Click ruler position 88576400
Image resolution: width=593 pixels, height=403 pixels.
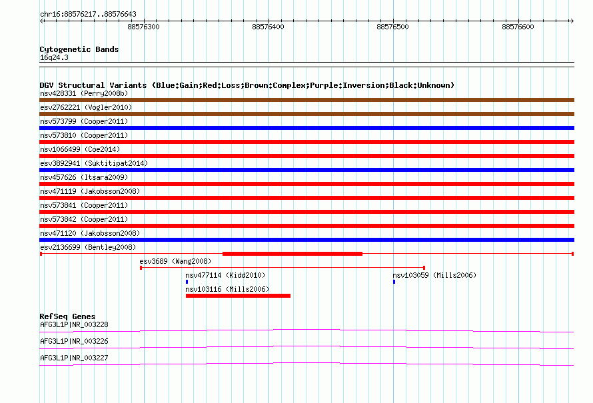[x=268, y=27]
